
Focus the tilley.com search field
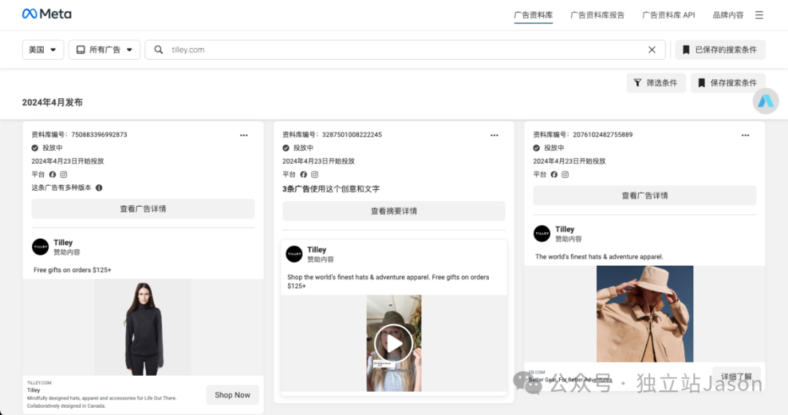pos(404,50)
